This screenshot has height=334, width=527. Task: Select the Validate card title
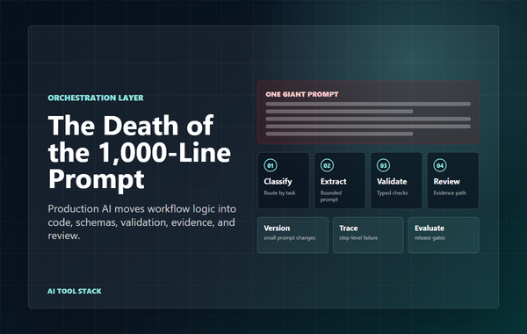click(392, 182)
